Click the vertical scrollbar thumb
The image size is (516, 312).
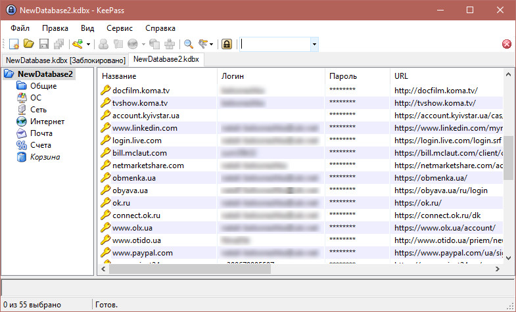coord(508,158)
